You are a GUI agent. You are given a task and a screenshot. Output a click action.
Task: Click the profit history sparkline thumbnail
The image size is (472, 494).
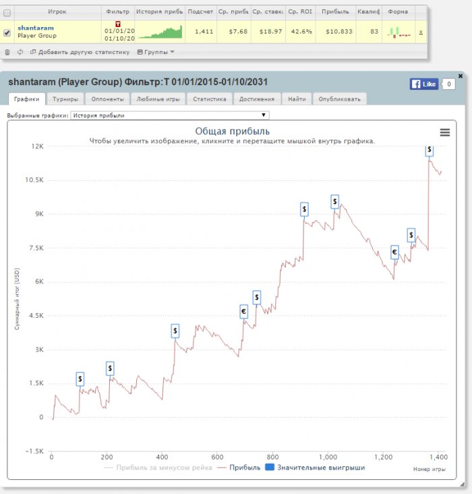coord(160,32)
